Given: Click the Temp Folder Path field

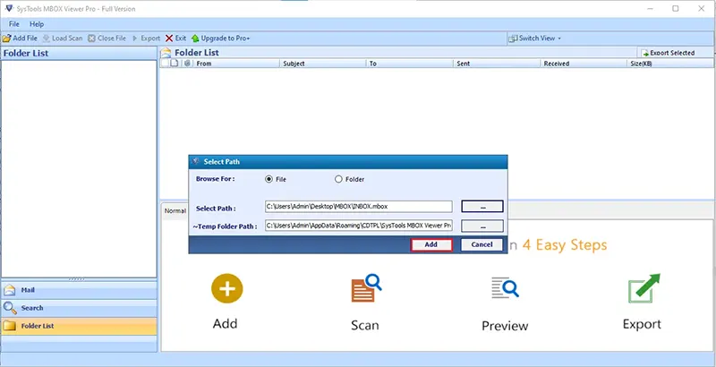Looking at the screenshot, I should coord(359,226).
